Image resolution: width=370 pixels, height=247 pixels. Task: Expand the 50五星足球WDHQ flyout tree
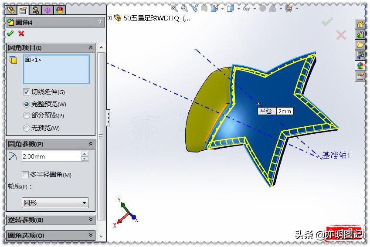pyautogui.click(x=110, y=18)
